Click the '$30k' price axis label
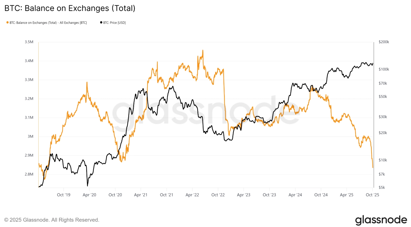411x227 pixels. click(x=383, y=117)
